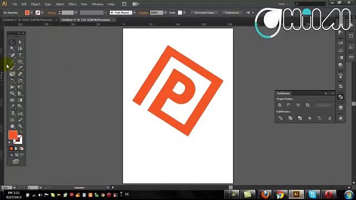Select the Eyedropper tool

12,106
